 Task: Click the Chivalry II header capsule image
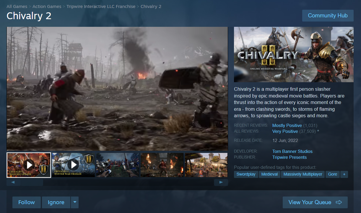pos(294,55)
